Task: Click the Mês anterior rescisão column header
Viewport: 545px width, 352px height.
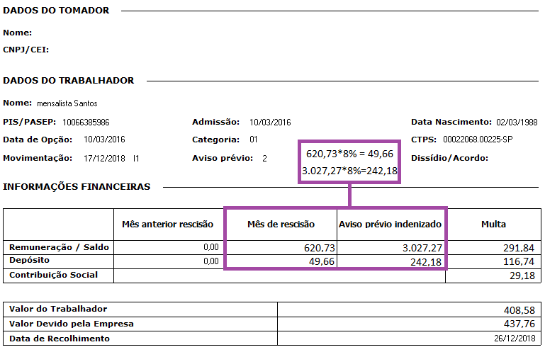Action: tap(167, 225)
